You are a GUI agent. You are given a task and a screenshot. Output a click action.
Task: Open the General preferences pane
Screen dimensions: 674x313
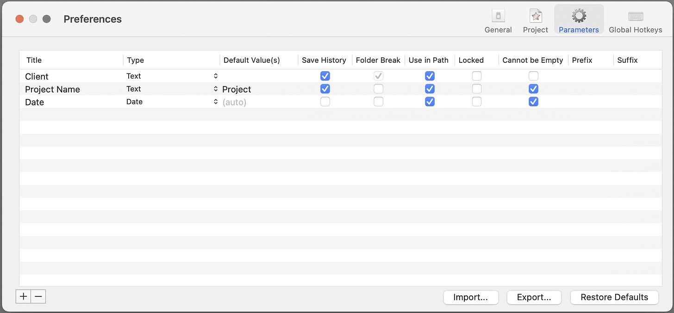498,21
